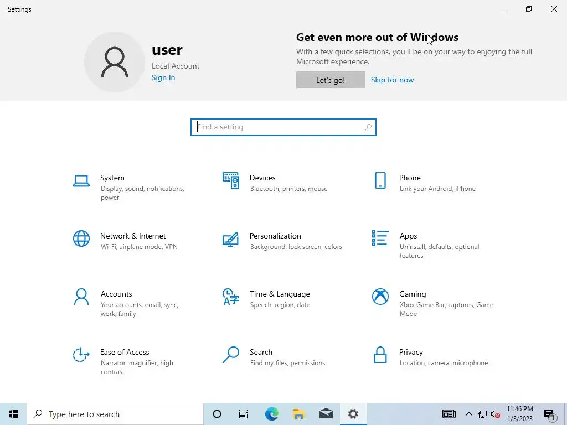This screenshot has height=425, width=567.
Task: Open Devices keyboard and speaker icon
Action: point(231,180)
